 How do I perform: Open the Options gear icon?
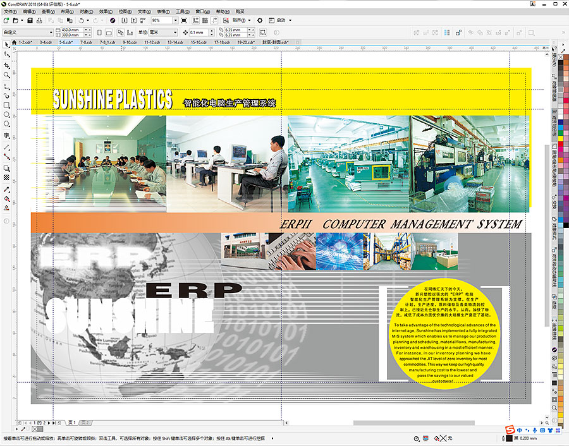pos(260,21)
